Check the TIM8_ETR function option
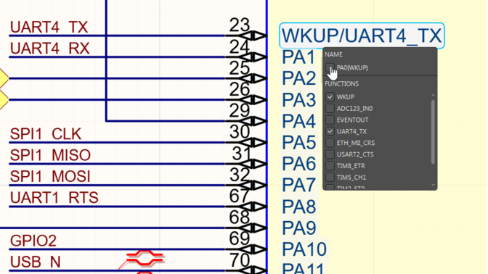The width and height of the screenshot is (488, 274). 330,166
